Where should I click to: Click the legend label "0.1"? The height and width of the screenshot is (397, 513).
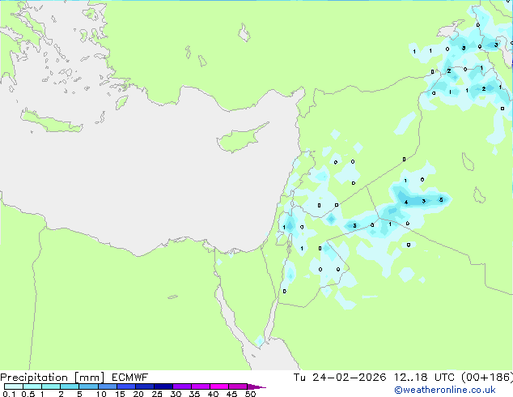pos(9,394)
